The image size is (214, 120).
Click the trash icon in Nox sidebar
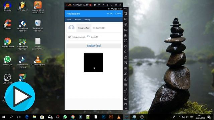coord(126,13)
